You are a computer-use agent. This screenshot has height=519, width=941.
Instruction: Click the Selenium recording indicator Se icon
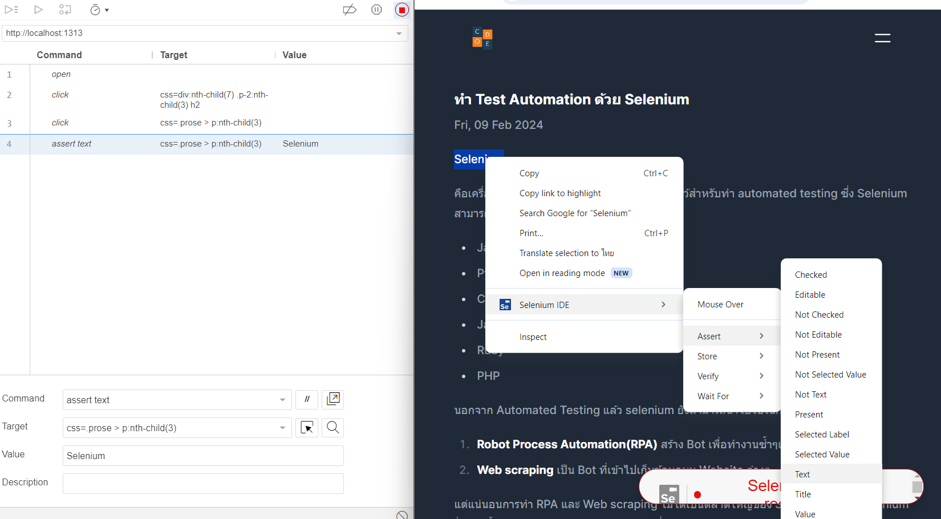[x=669, y=494]
